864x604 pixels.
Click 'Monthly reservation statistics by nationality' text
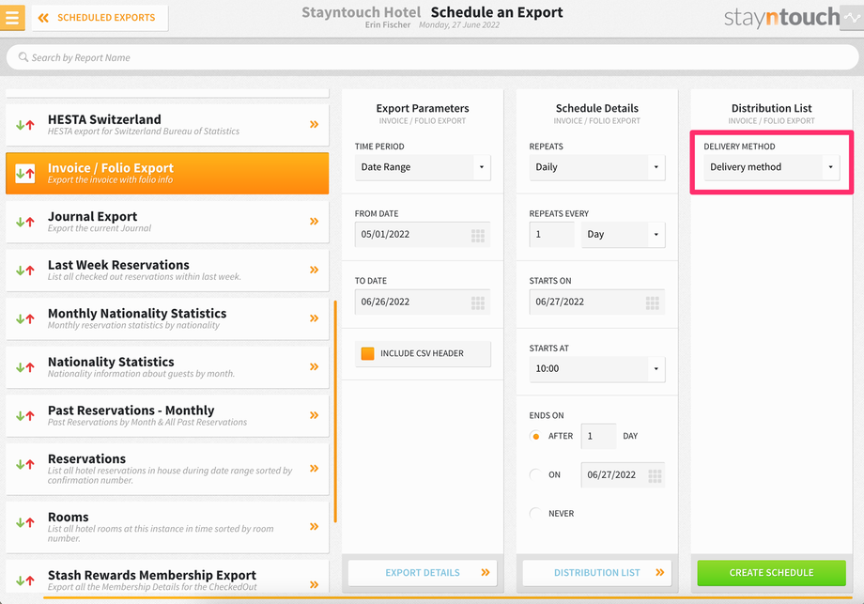pos(133,325)
